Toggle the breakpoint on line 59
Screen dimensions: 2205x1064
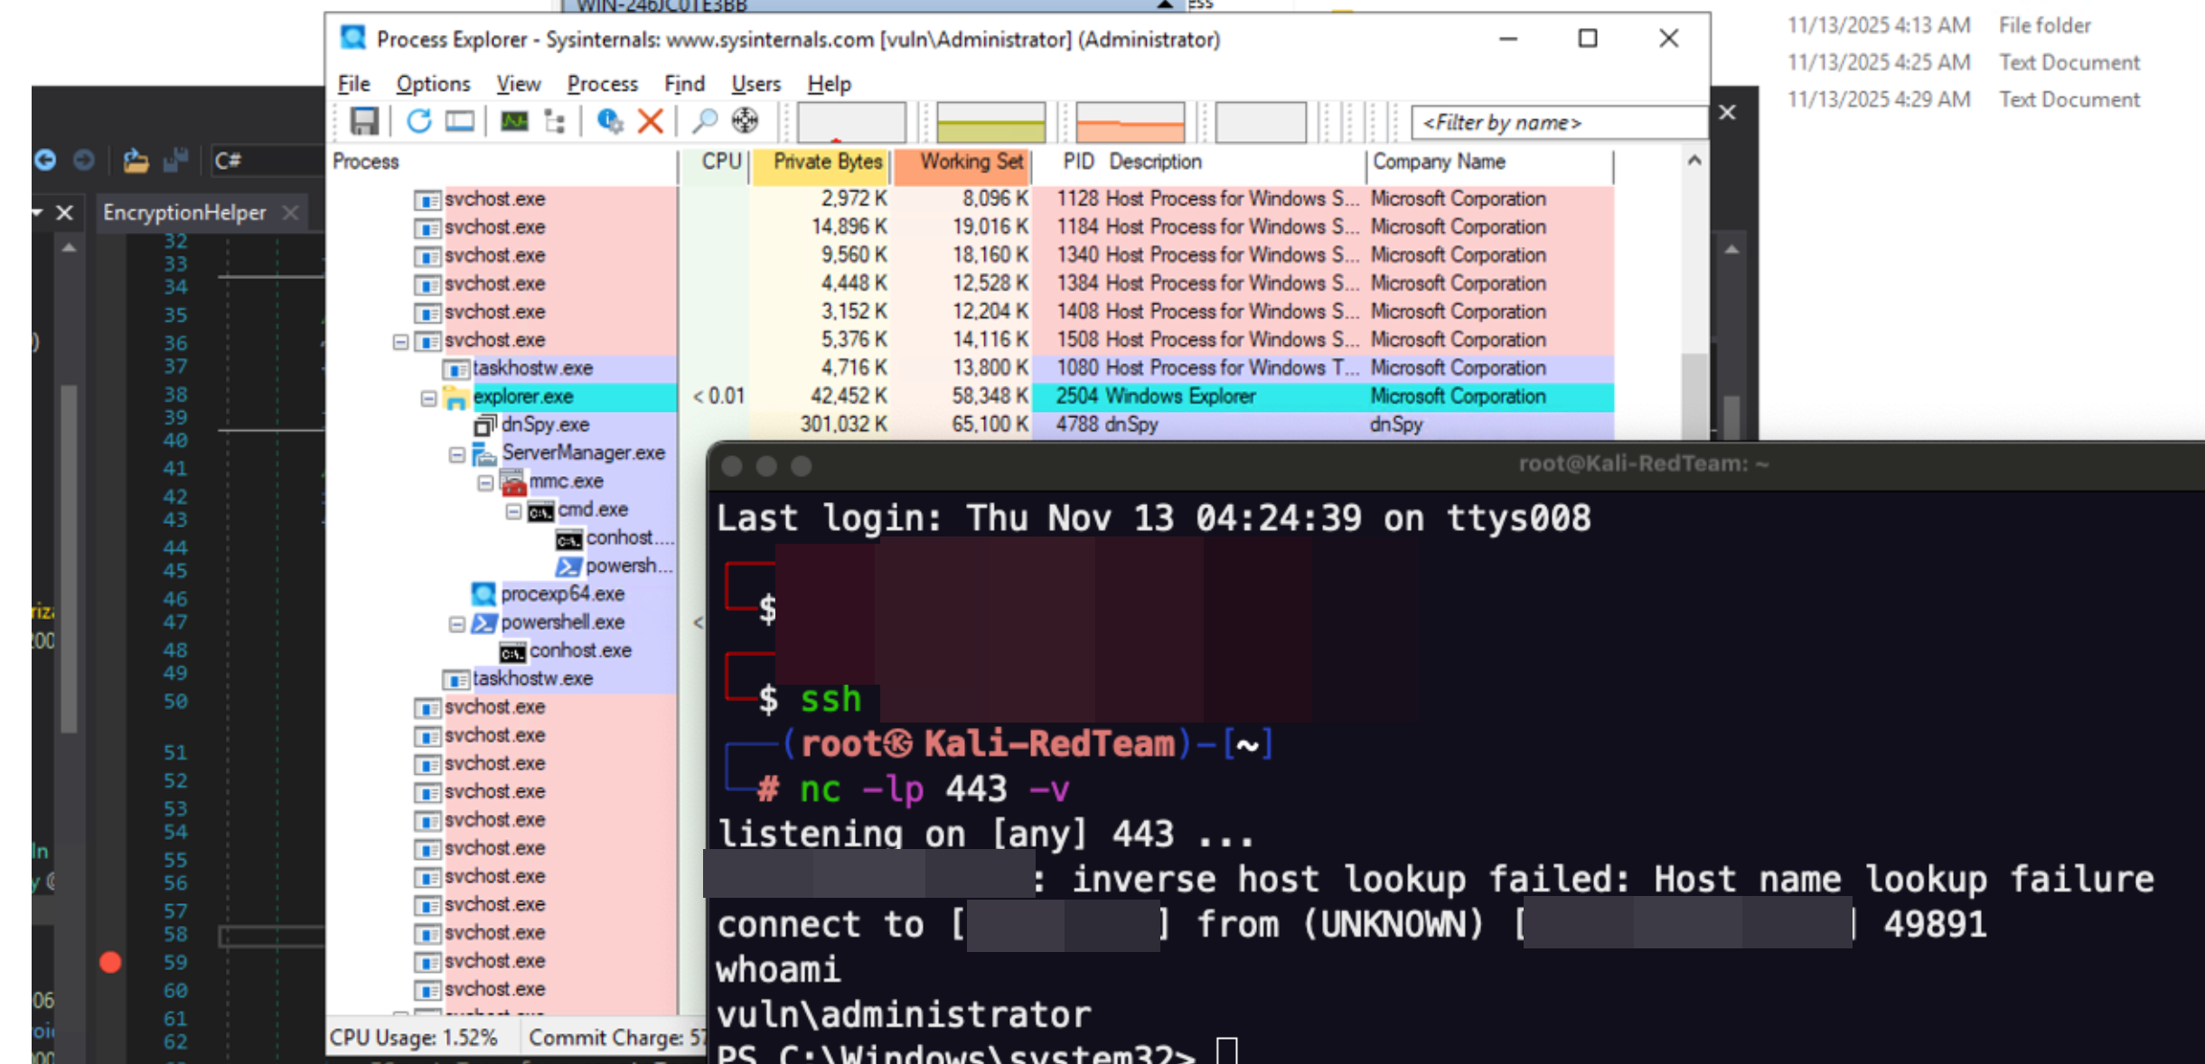coord(110,963)
